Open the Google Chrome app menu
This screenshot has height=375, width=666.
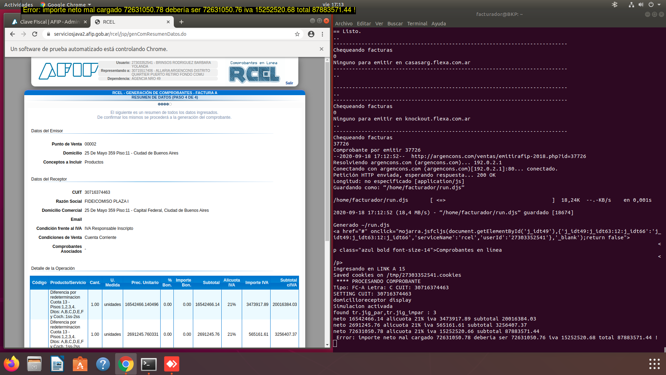click(66, 5)
